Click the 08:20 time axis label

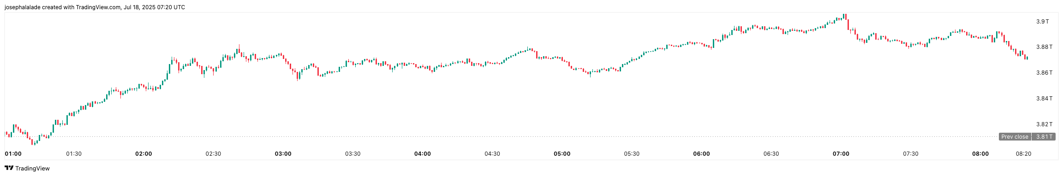[1023, 154]
